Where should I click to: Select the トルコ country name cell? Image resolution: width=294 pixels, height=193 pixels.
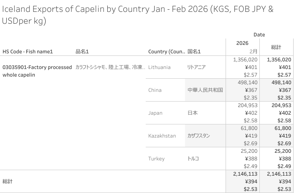[193, 159]
